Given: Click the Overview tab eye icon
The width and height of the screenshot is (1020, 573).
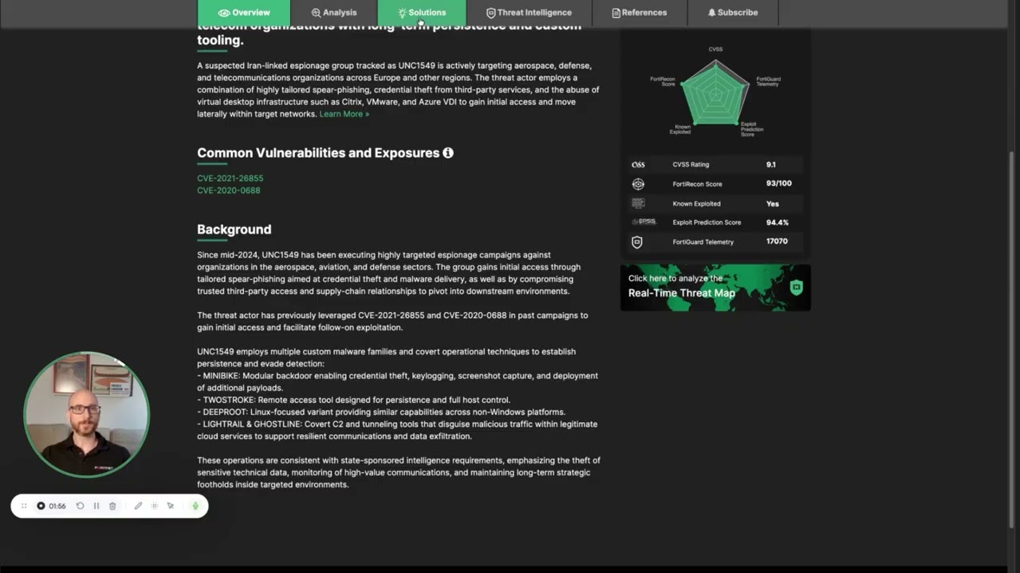Looking at the screenshot, I should click(x=224, y=13).
